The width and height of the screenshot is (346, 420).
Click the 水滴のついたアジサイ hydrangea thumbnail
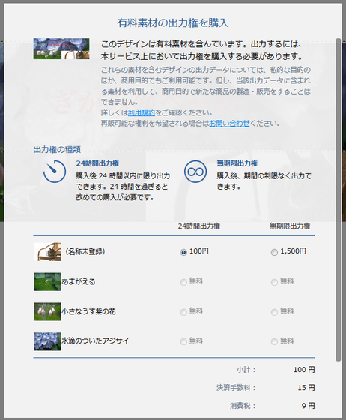click(x=47, y=341)
